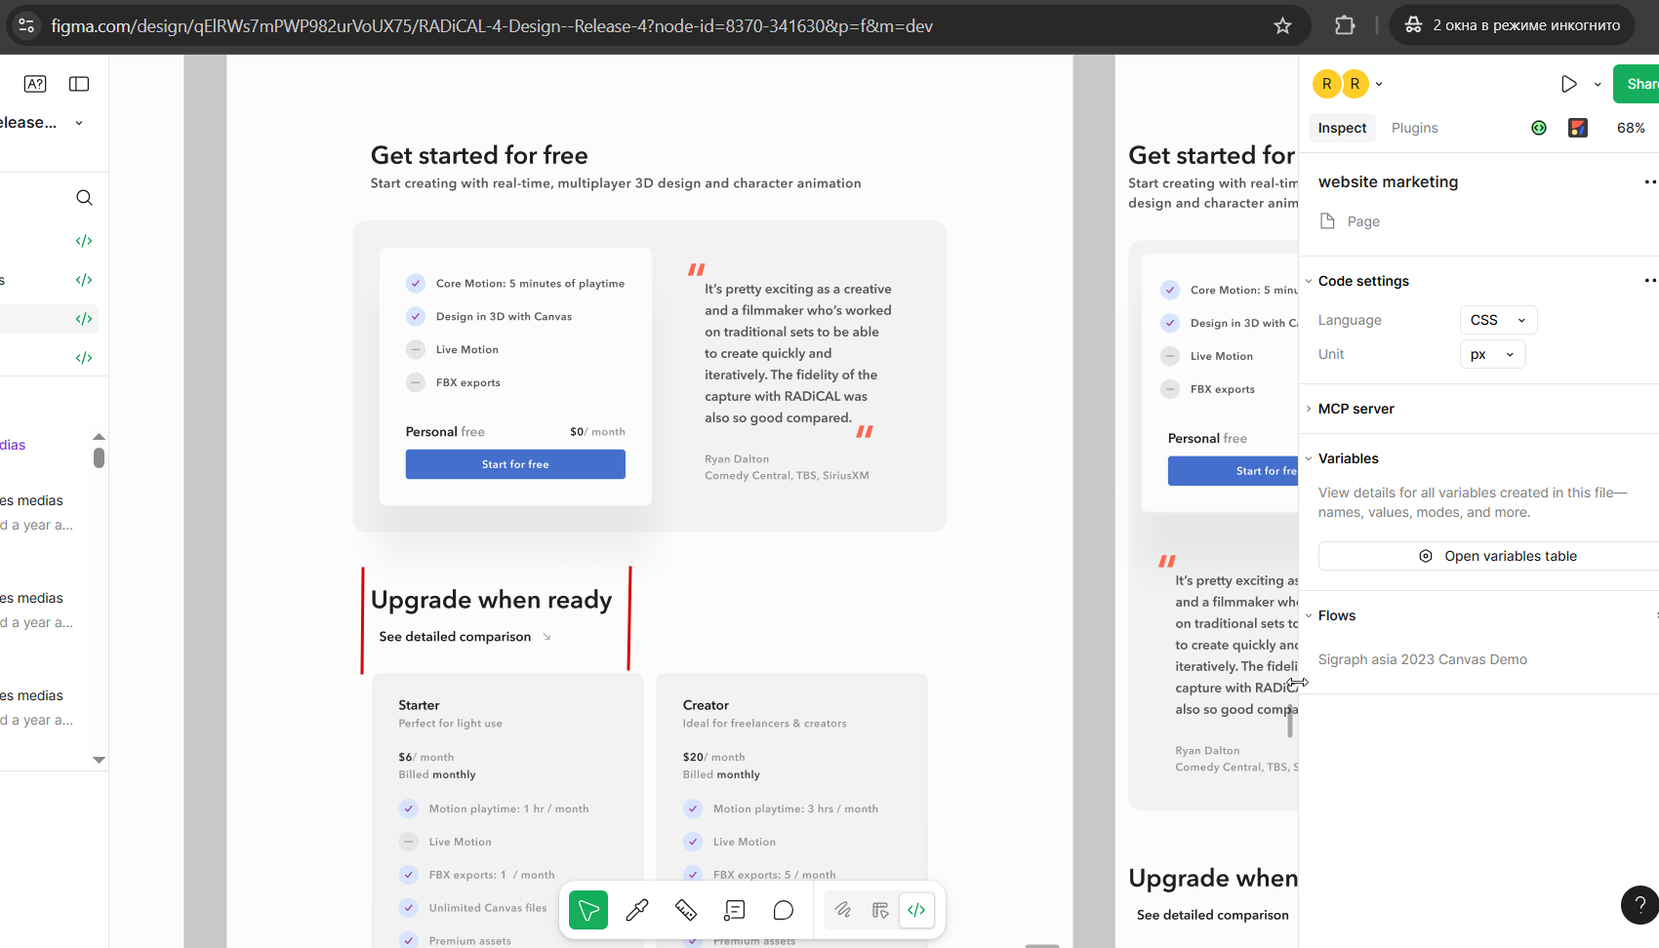Click Open variables table button
The width and height of the screenshot is (1659, 948).
[1488, 556]
